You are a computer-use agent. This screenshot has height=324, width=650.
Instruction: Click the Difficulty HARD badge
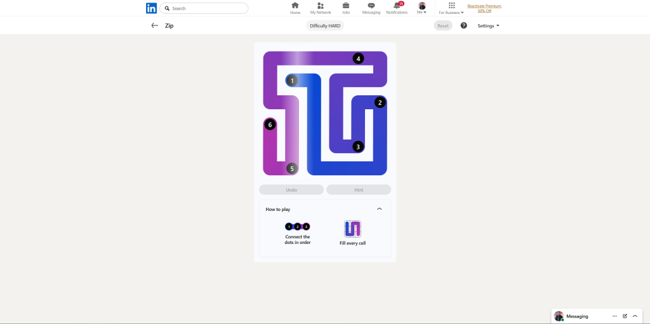click(x=325, y=25)
